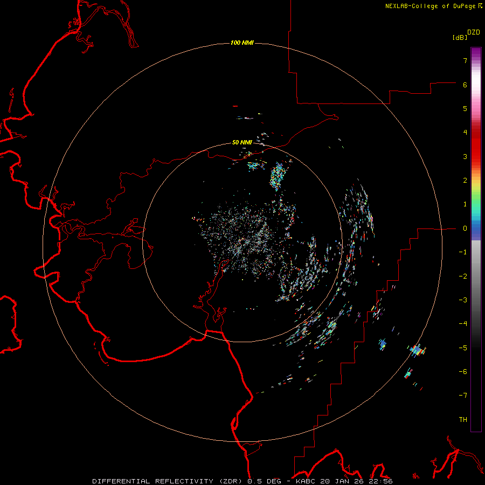Click the 'DZD' color scale title

474,32
